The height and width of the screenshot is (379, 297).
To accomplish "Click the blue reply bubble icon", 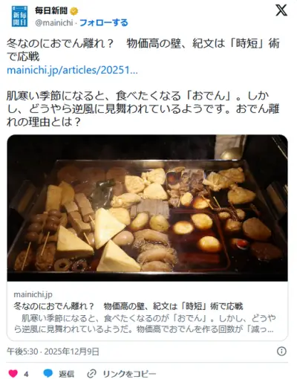I will click(48, 373).
